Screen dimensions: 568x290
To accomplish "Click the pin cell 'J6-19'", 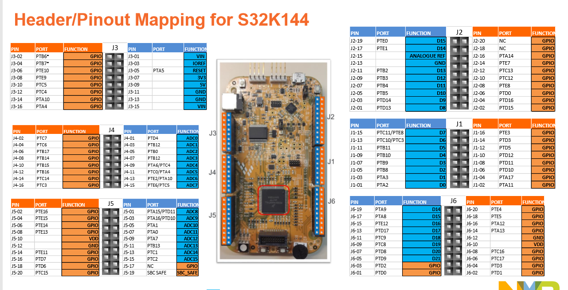I will (362, 209).
